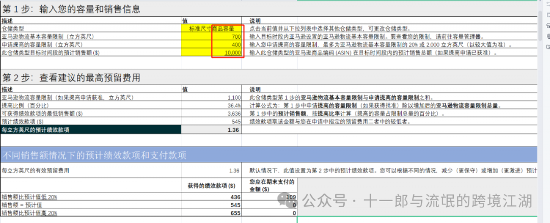Click the 提高比例（百分比） label

25,105
